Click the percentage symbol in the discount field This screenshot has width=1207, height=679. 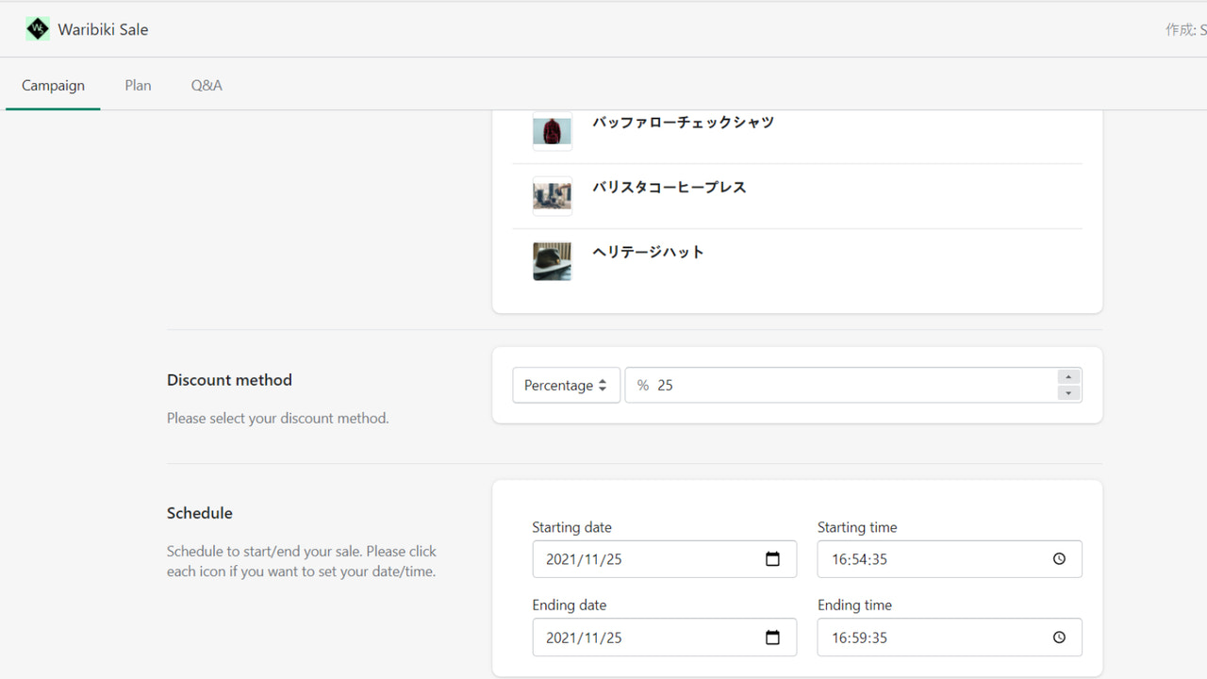click(642, 385)
